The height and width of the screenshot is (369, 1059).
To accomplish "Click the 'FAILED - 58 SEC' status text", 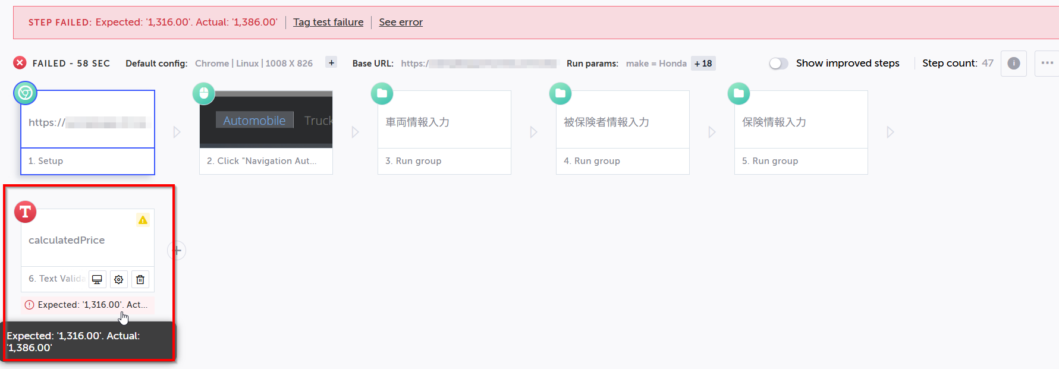I will (71, 64).
